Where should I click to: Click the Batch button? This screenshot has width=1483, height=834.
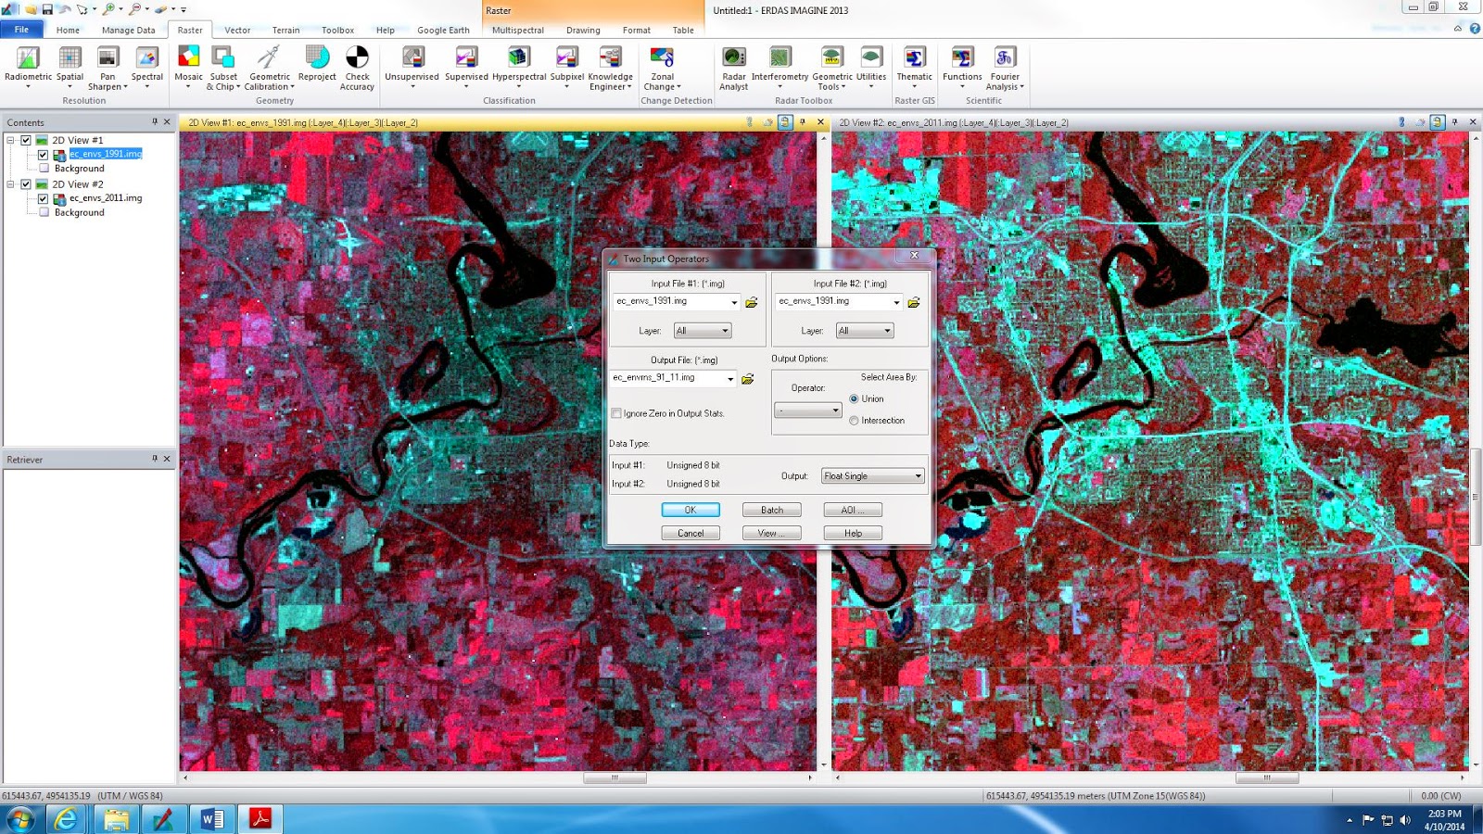(771, 510)
